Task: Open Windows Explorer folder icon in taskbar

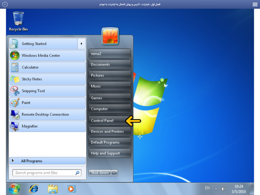Action: (53, 189)
